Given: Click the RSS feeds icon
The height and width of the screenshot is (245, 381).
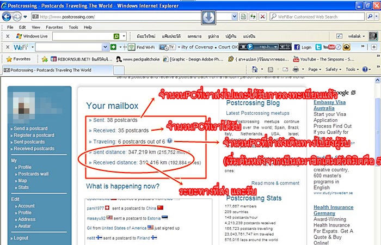Looking at the screenshot, I should pyautogui.click(x=270, y=70).
